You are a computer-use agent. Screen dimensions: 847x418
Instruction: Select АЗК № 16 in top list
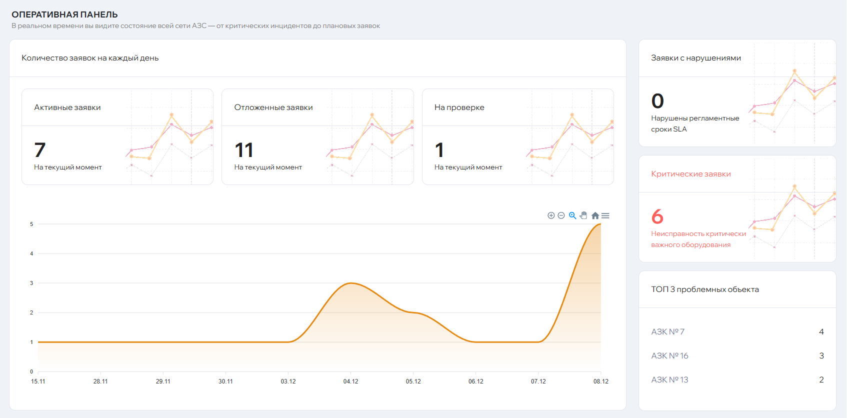click(x=669, y=356)
